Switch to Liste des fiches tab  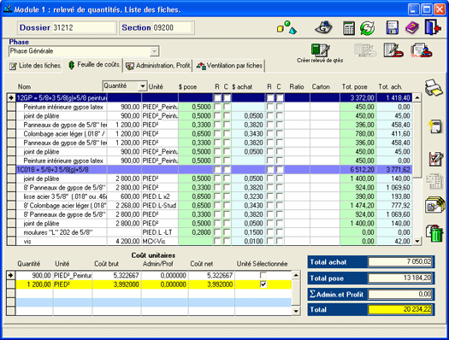(x=35, y=66)
